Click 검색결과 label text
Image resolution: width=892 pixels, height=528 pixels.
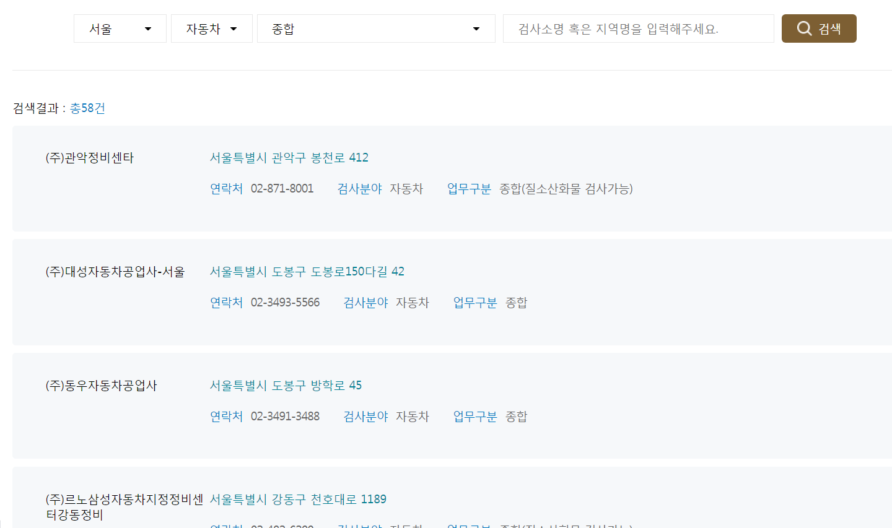pos(36,108)
